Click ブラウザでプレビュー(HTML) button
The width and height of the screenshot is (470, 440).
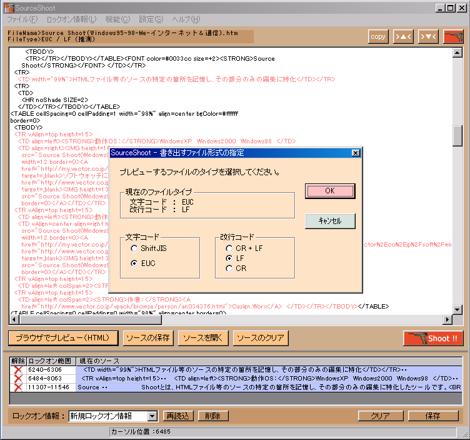pyautogui.click(x=63, y=338)
